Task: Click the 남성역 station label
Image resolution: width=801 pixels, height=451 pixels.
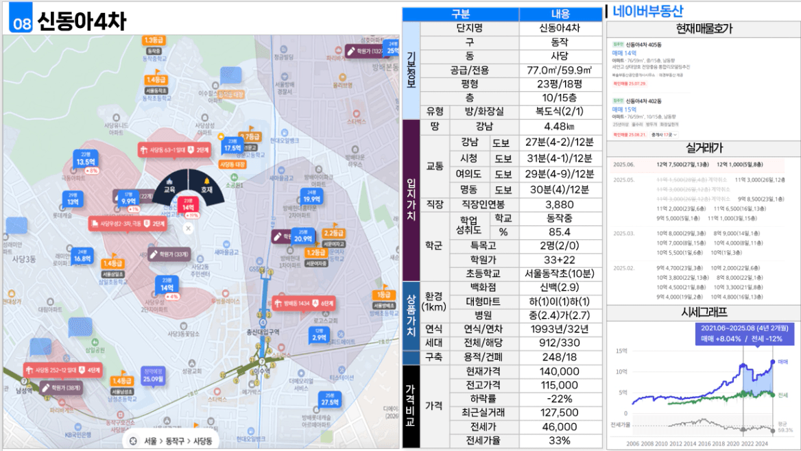Action: pos(23,390)
